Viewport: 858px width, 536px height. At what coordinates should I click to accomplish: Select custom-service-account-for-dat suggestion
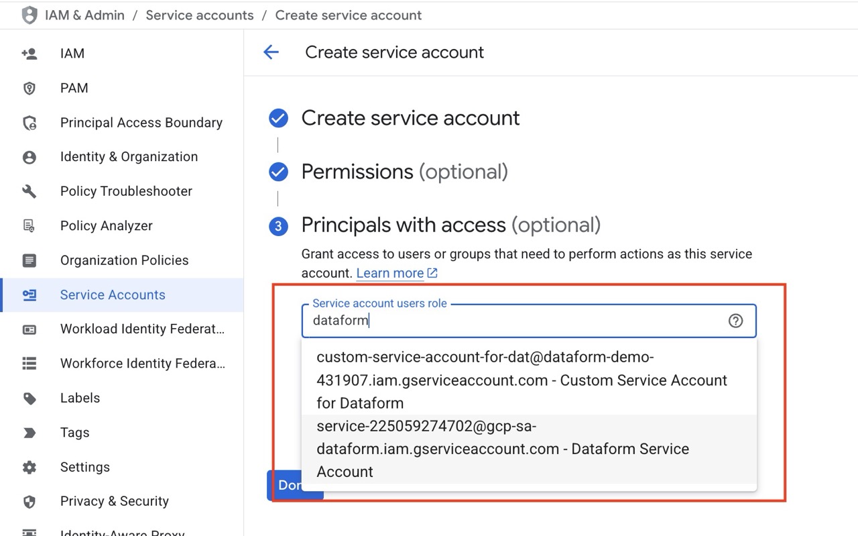point(522,380)
